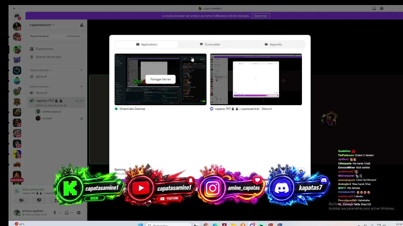Click Désactiver in streamer mode banner
403x226 pixels.
point(260,16)
